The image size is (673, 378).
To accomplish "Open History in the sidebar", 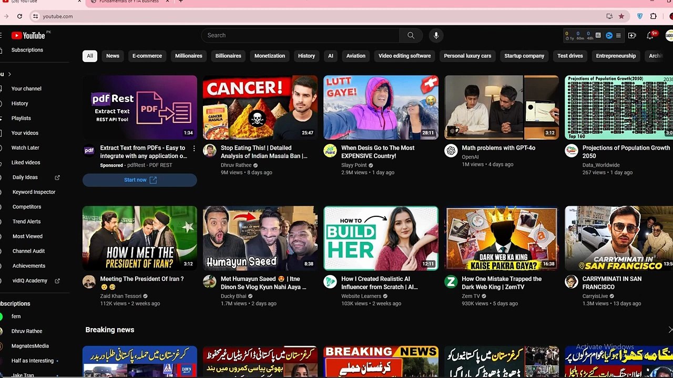I will coord(20,103).
